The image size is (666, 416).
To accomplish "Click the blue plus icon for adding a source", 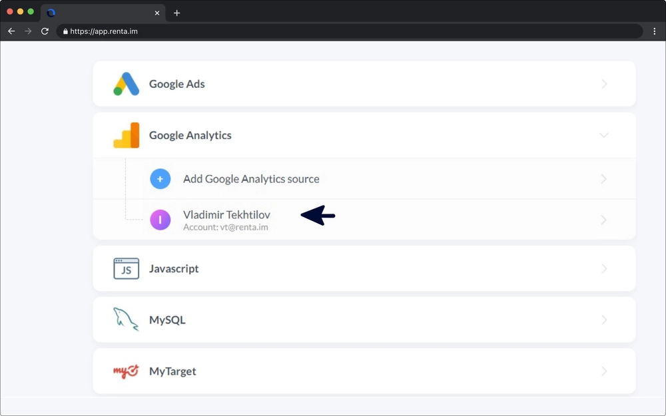I will click(160, 178).
